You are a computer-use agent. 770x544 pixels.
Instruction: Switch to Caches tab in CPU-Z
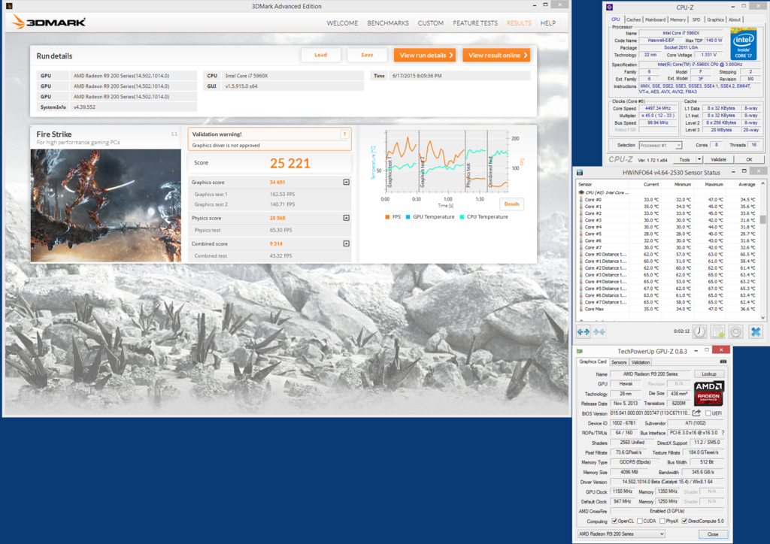[633, 20]
